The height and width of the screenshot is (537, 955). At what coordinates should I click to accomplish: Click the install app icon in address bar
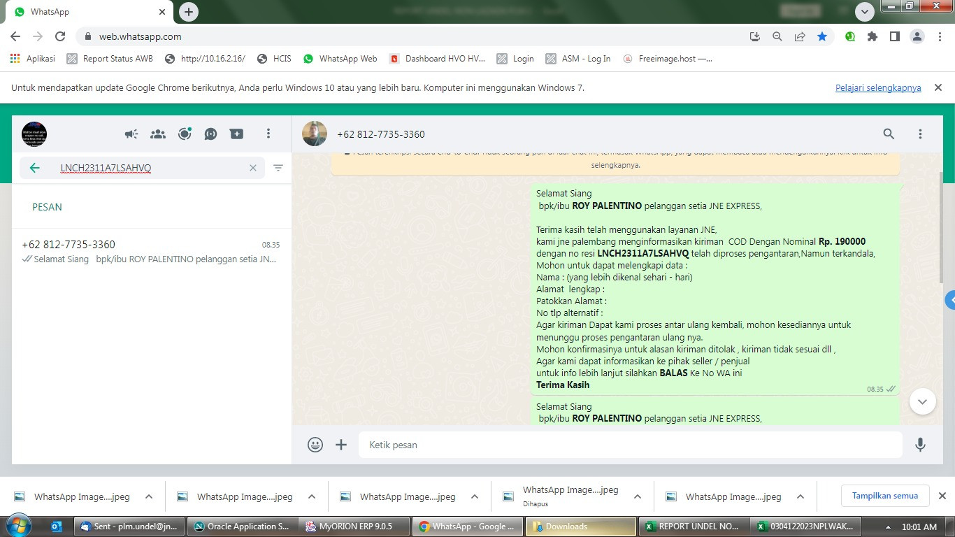755,36
